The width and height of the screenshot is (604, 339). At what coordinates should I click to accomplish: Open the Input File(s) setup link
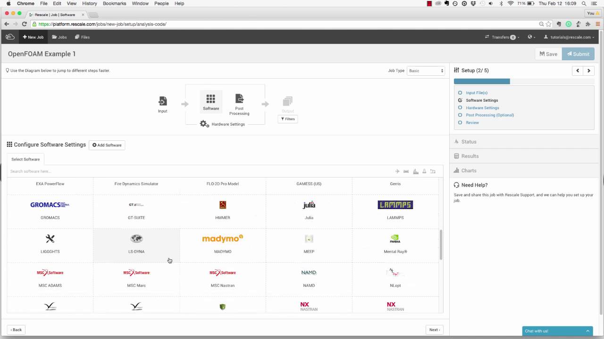coord(477,93)
